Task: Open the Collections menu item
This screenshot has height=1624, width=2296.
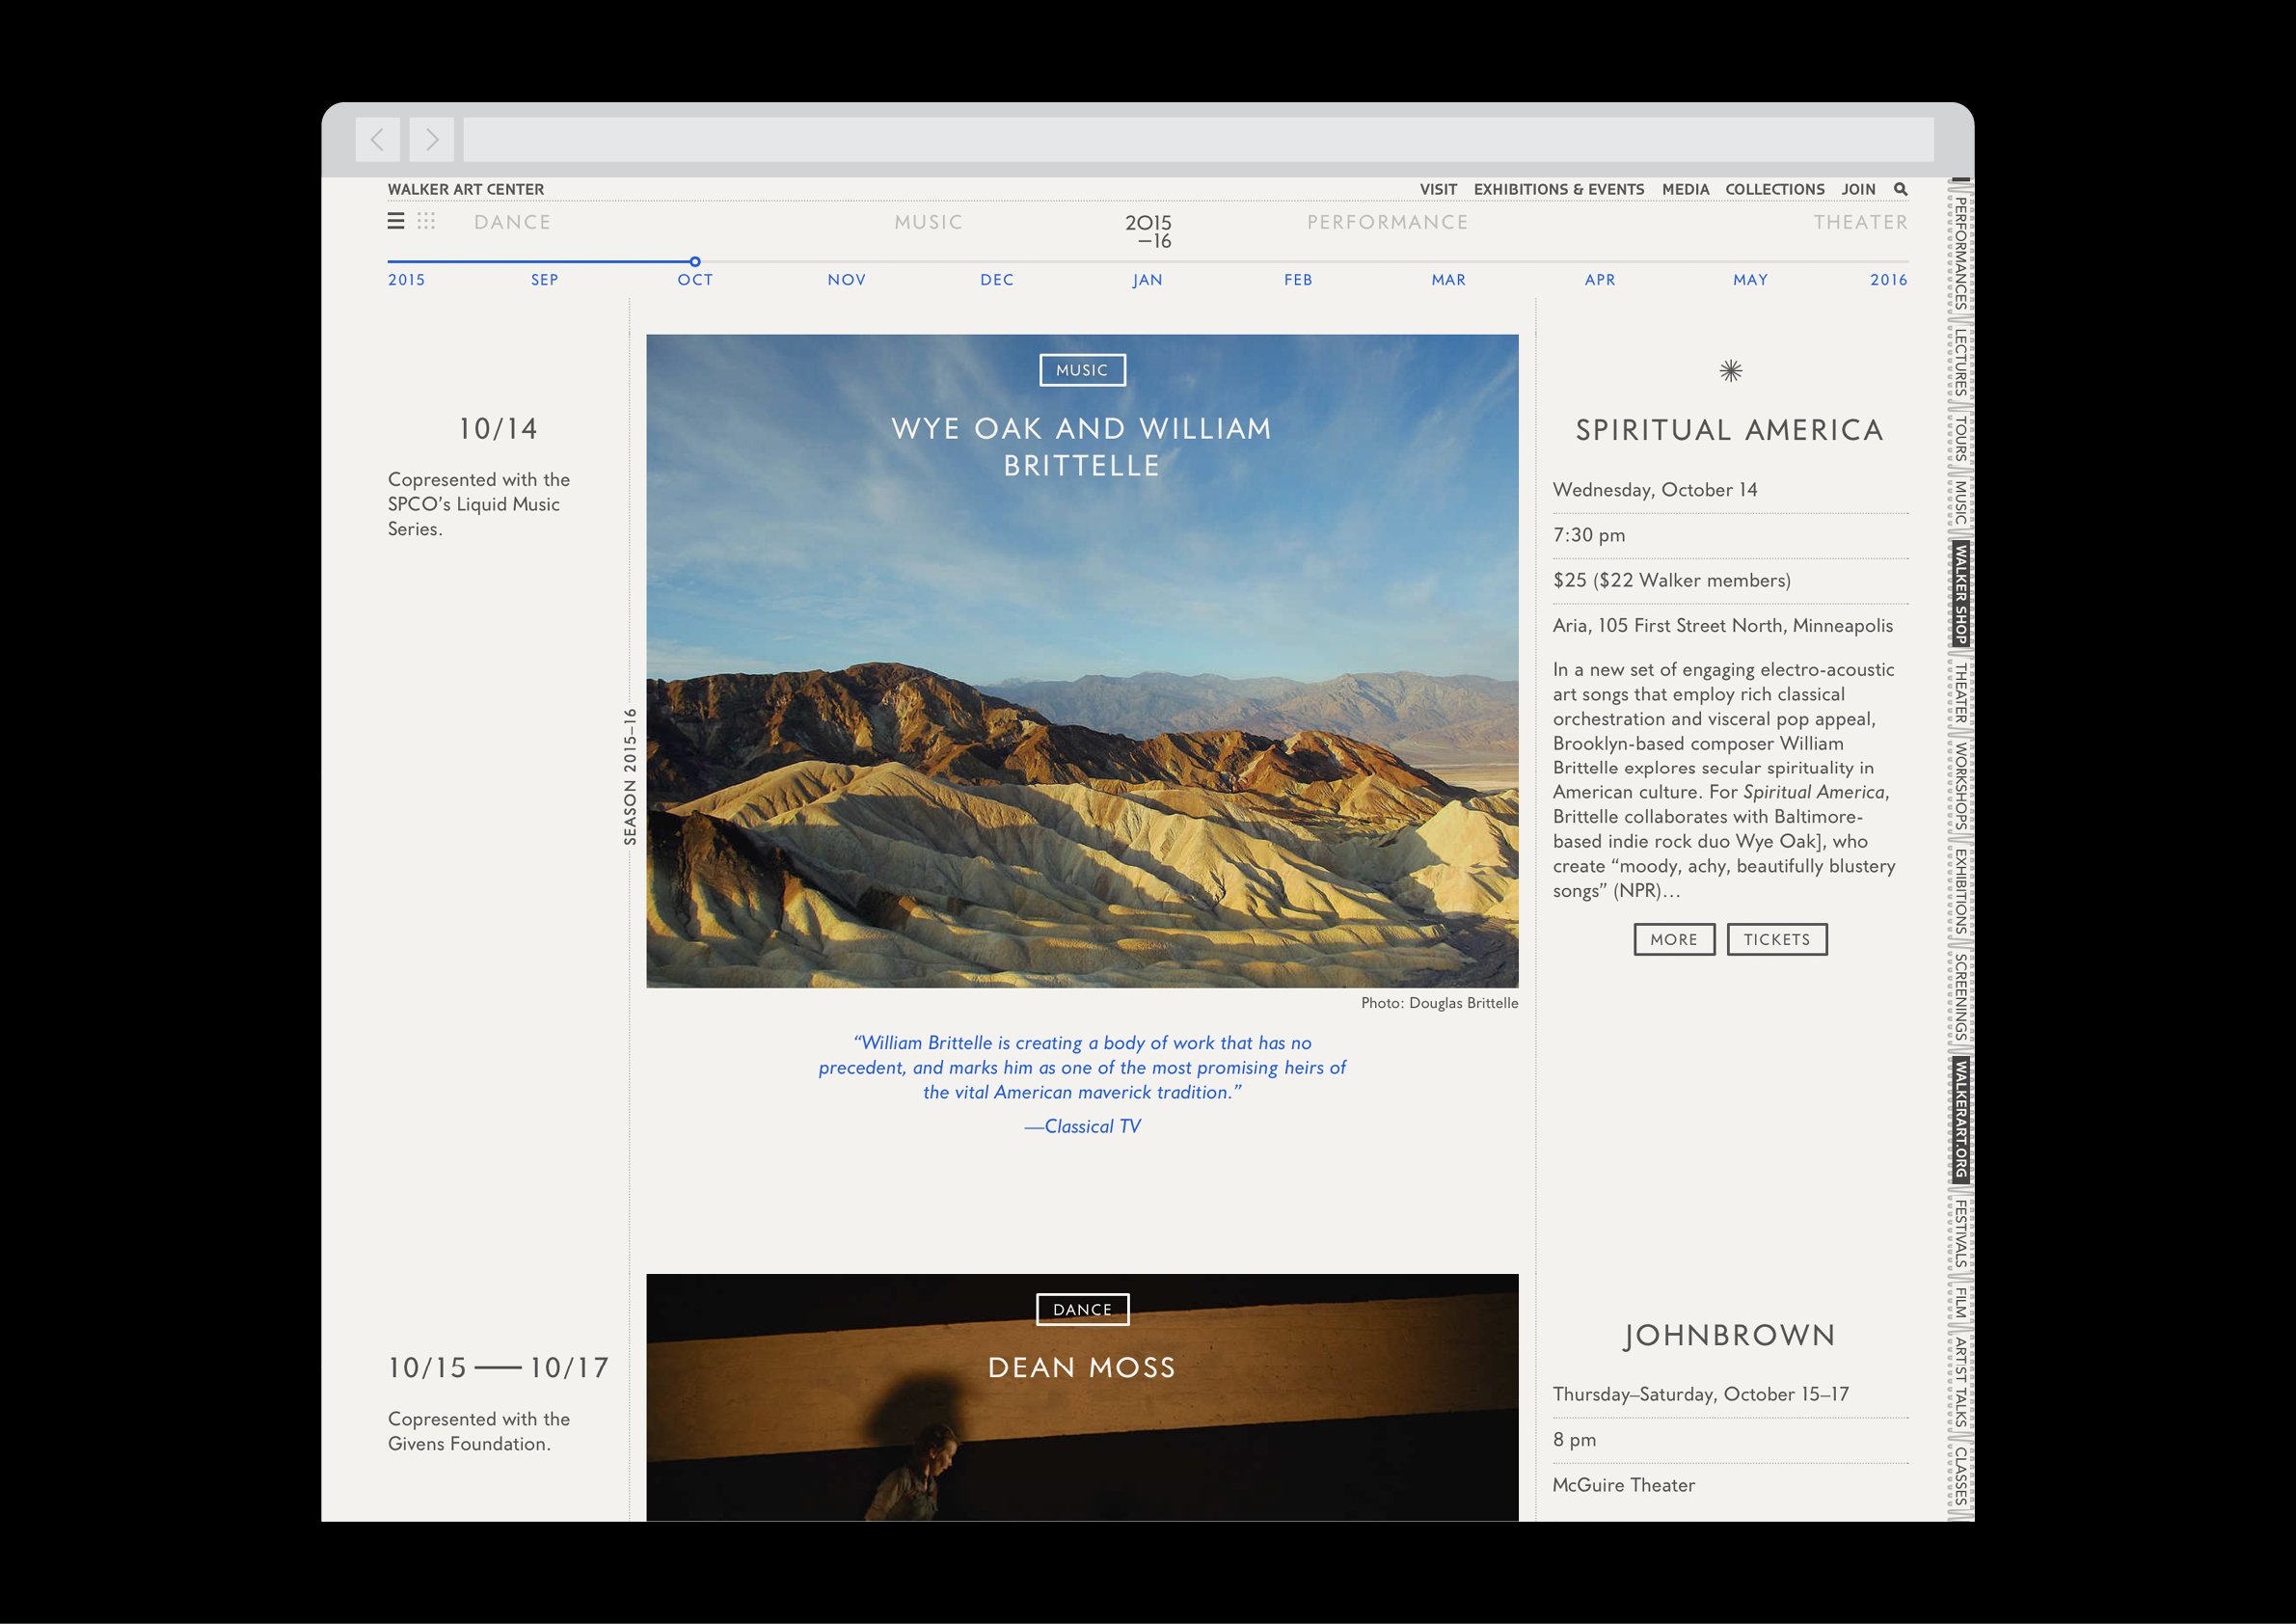Action: tap(1774, 189)
